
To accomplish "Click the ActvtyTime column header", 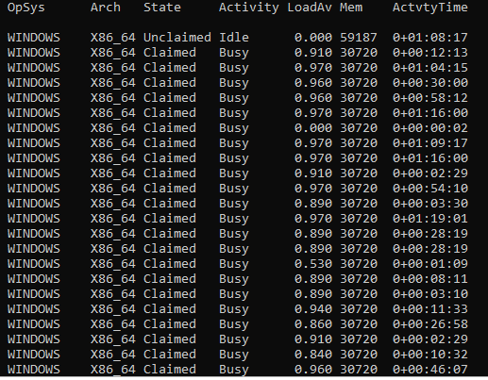I will pyautogui.click(x=430, y=8).
